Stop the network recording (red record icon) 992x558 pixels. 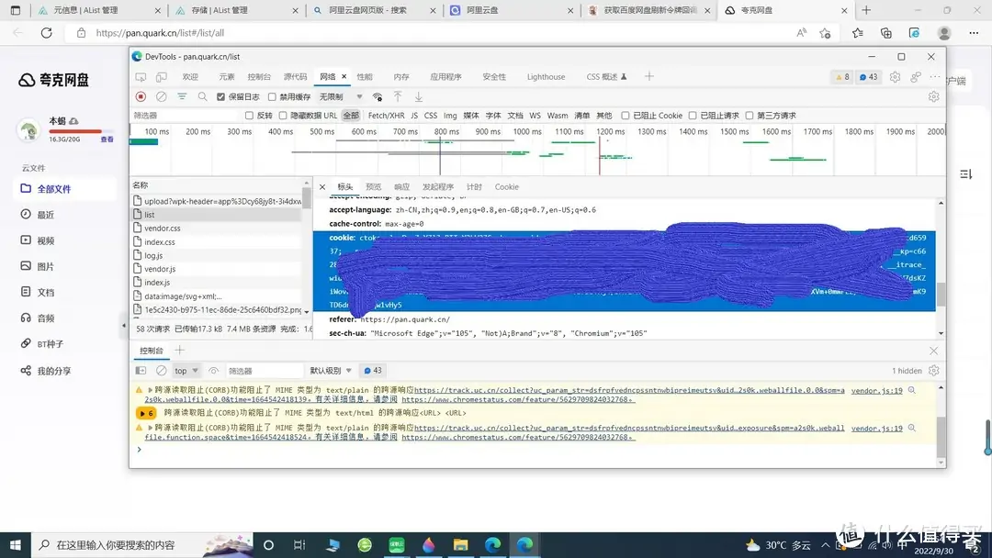(x=141, y=96)
